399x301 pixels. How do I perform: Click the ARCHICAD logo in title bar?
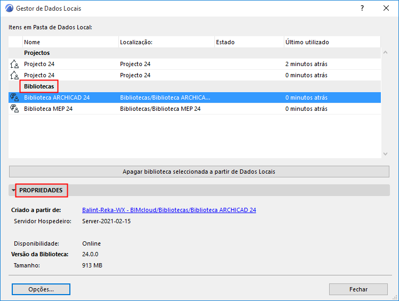tap(9, 8)
